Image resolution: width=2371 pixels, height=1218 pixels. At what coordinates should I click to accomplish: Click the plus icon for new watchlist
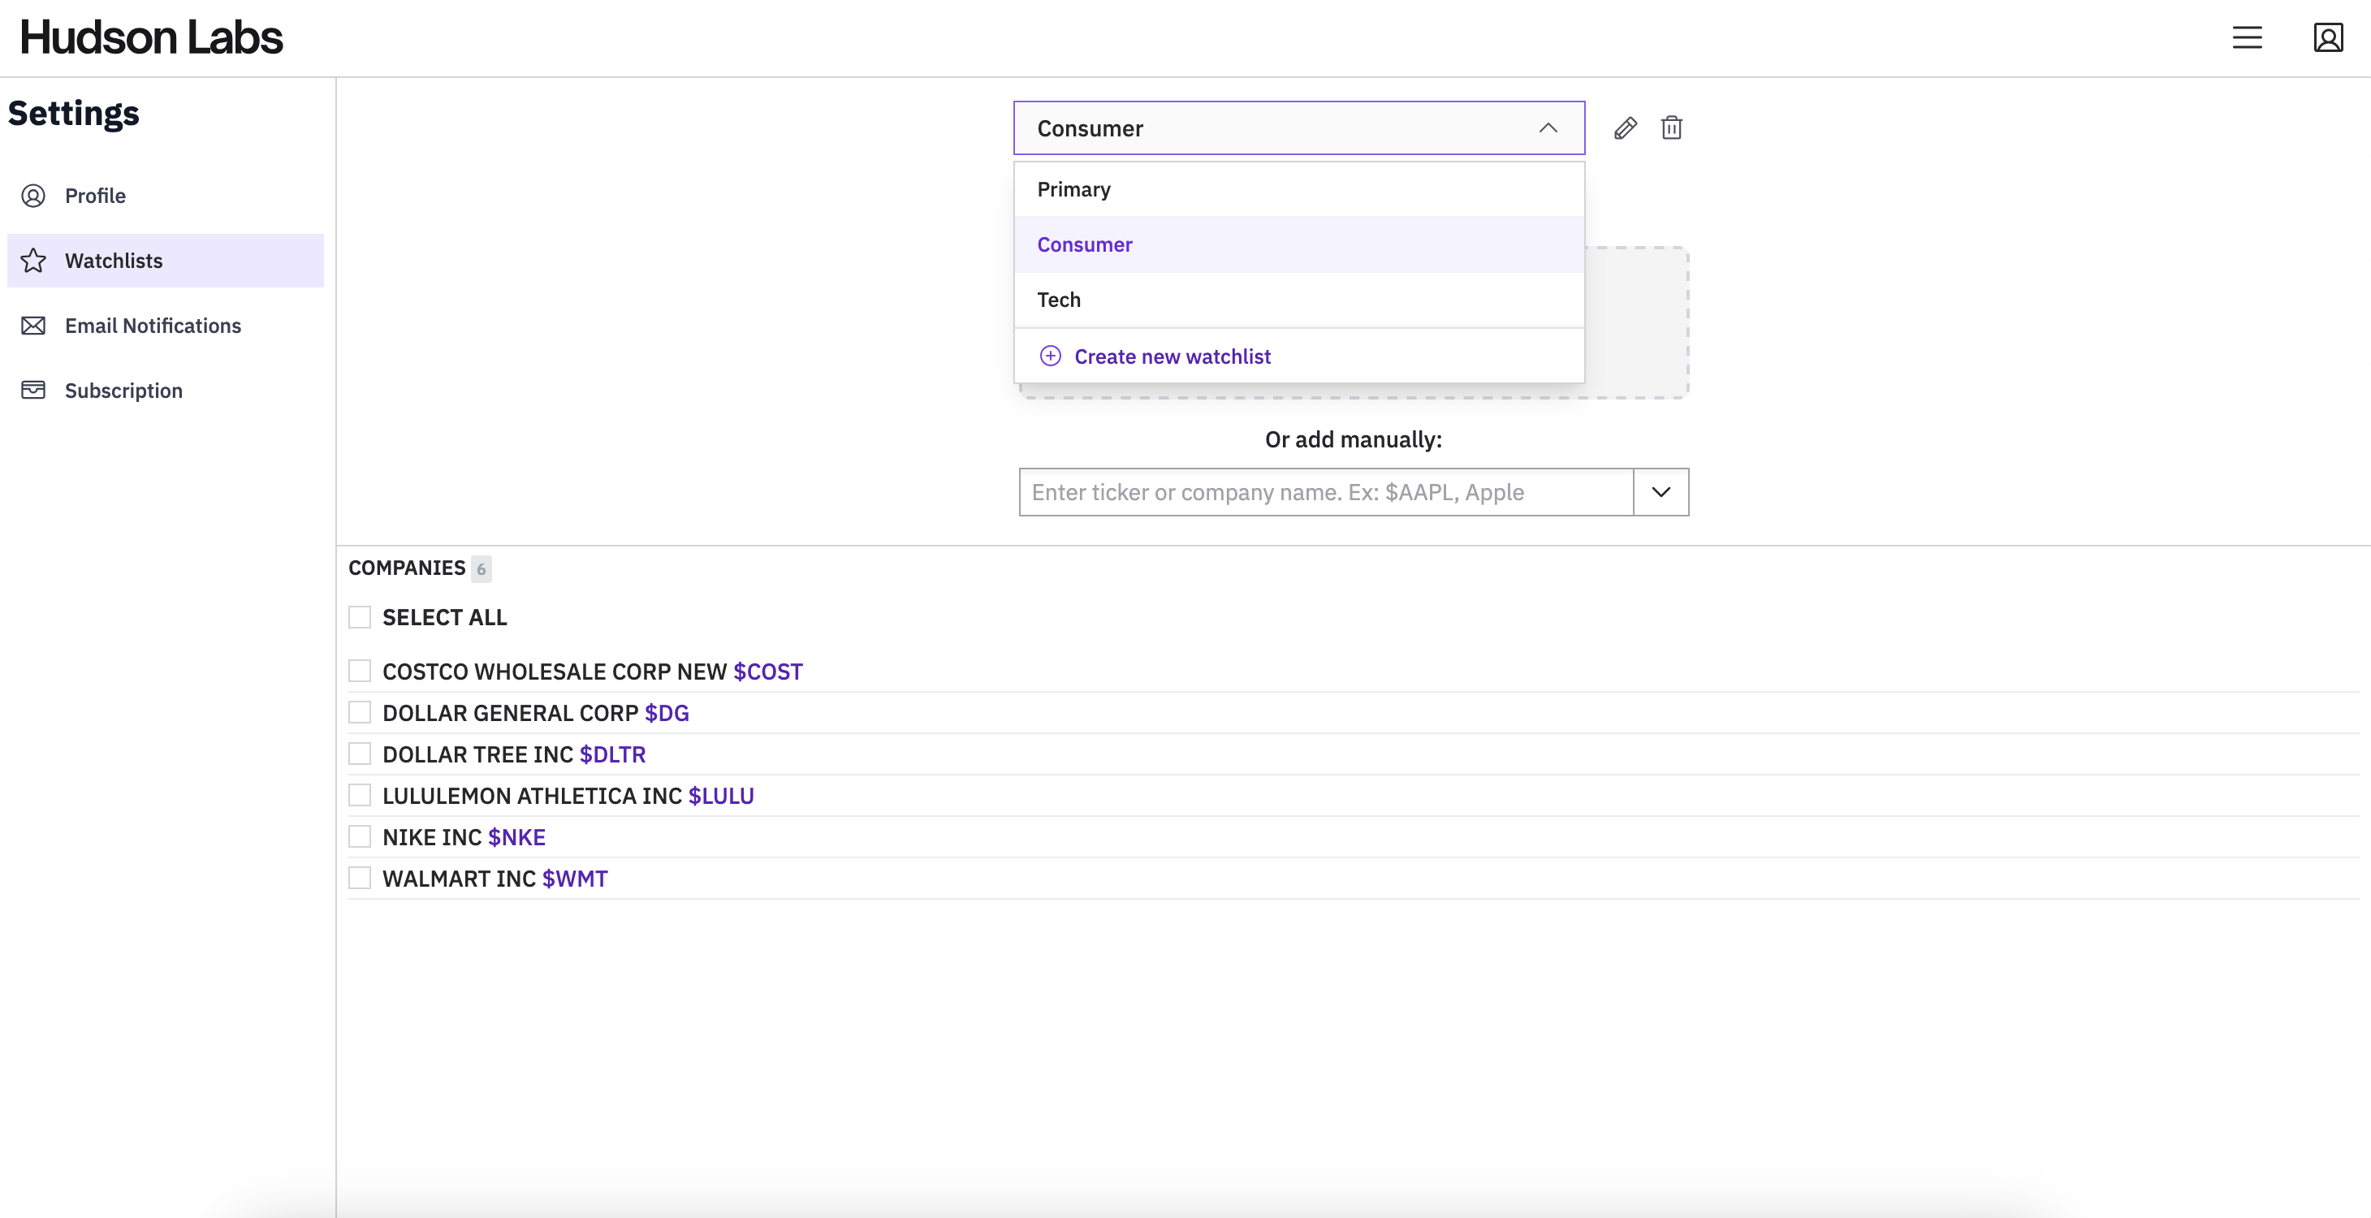(1050, 356)
